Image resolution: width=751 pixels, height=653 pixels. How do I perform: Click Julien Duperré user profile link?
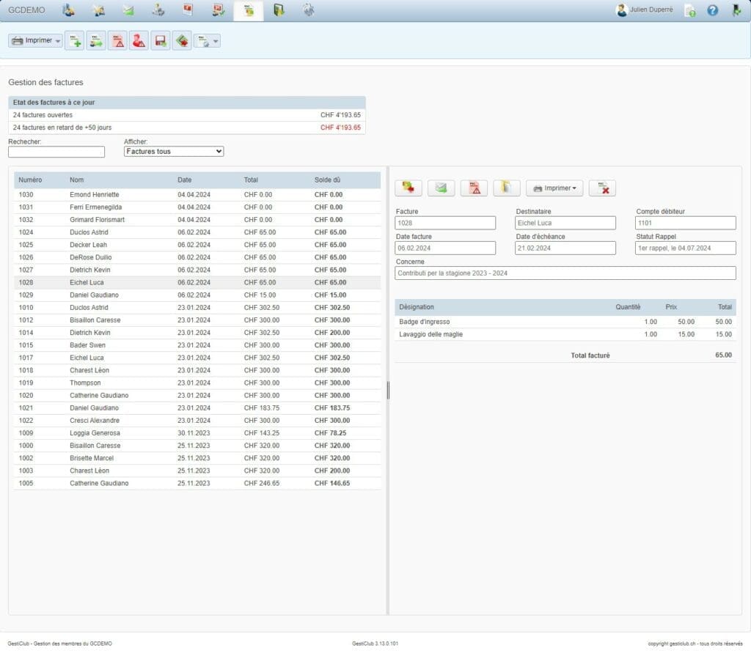click(650, 10)
